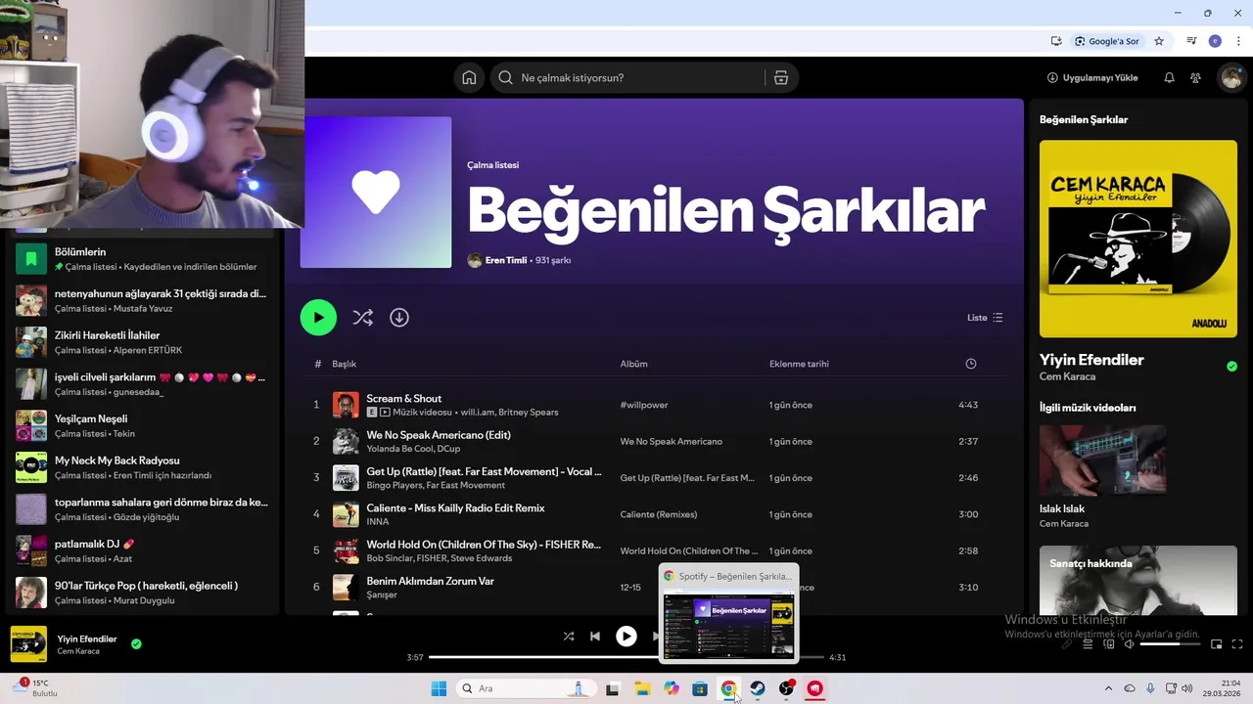Open connect to a device icon

[x=1109, y=644]
